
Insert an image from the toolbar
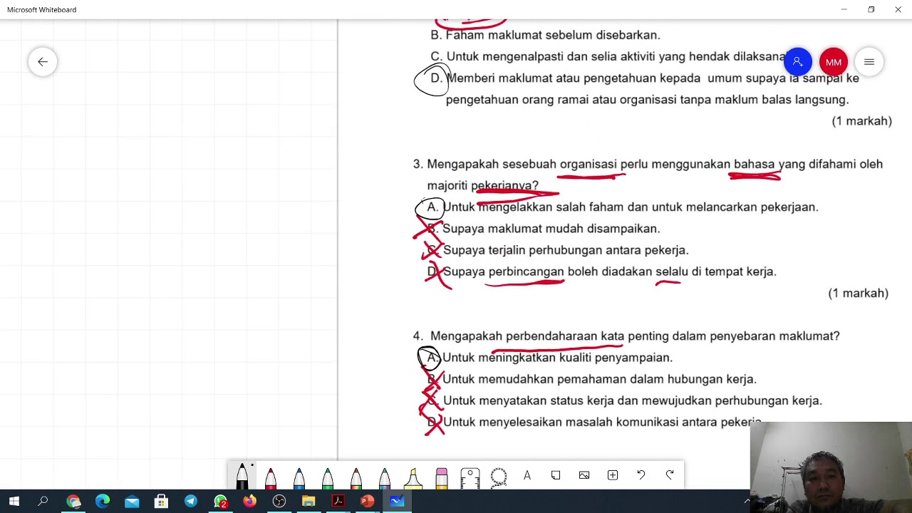pyautogui.click(x=584, y=476)
